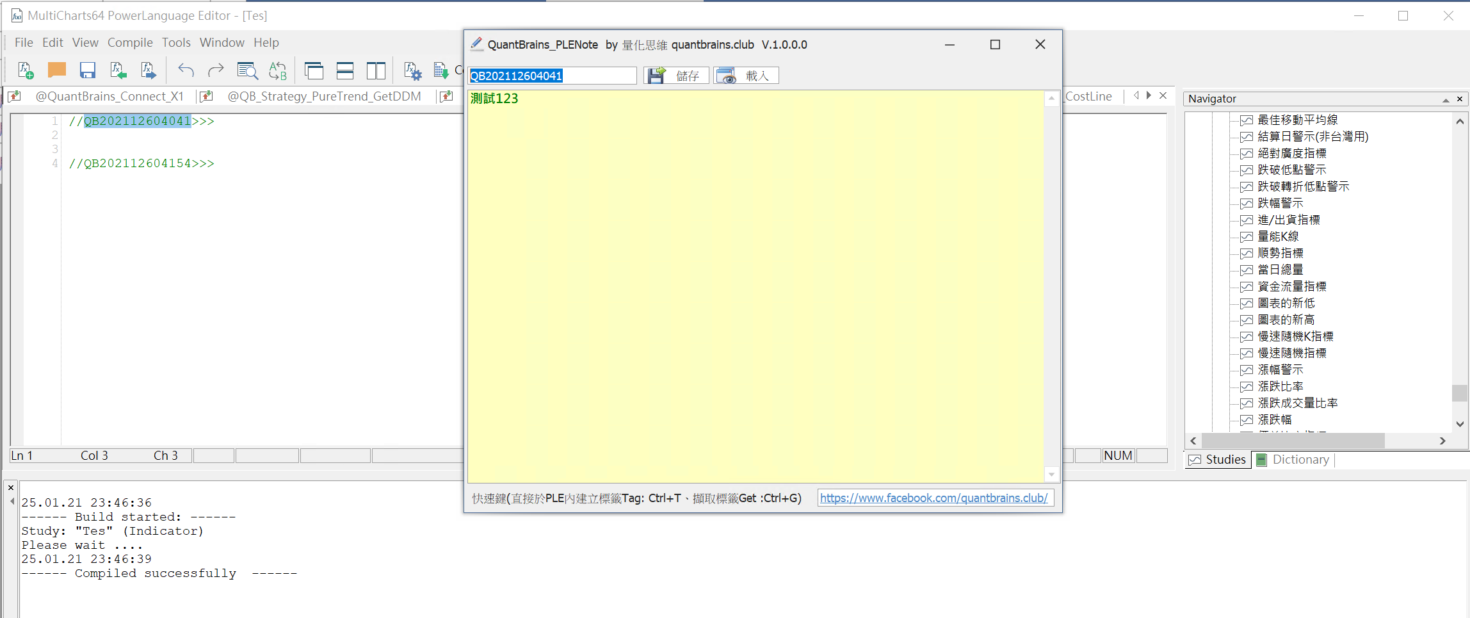Click the New Study toolbar icon
This screenshot has height=618, width=1470.
click(26, 70)
